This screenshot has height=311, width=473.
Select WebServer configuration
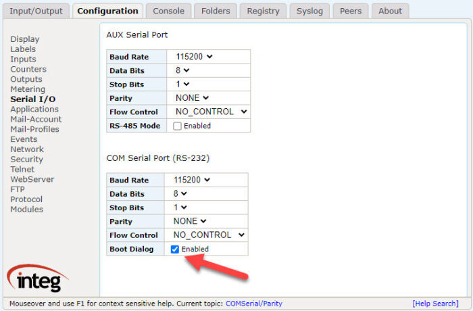[32, 179]
